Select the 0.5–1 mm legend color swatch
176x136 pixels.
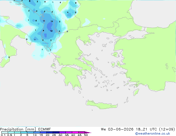11,132
